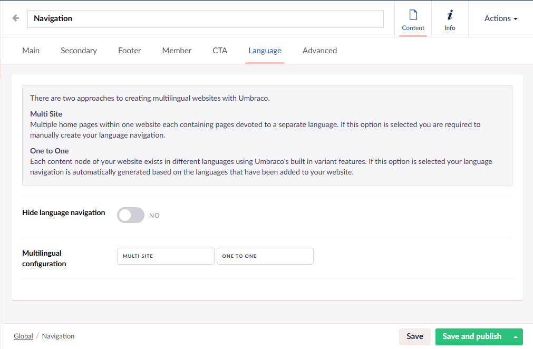Go to the Member tab
The width and height of the screenshot is (533, 349).
177,51
